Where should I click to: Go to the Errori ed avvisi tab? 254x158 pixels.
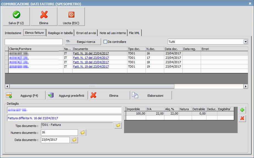click(x=86, y=33)
